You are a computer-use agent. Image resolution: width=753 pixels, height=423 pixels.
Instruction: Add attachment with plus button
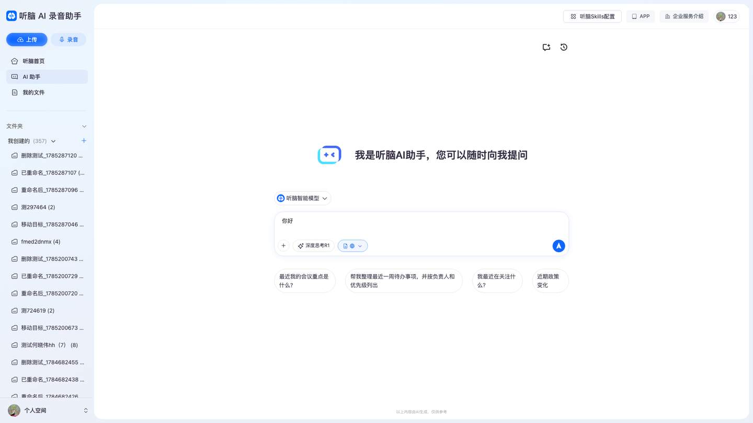coord(283,245)
